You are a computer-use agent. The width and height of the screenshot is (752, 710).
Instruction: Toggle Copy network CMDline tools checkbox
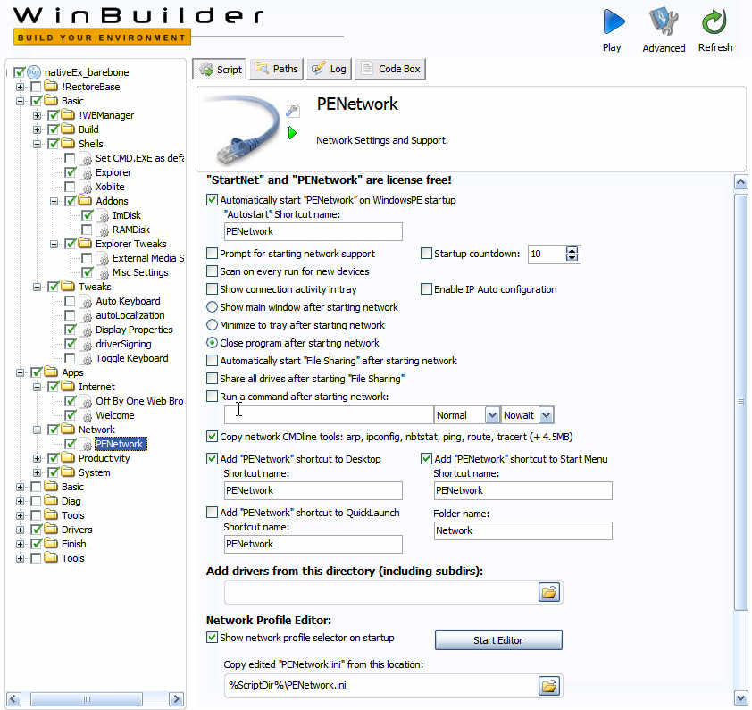coord(212,437)
